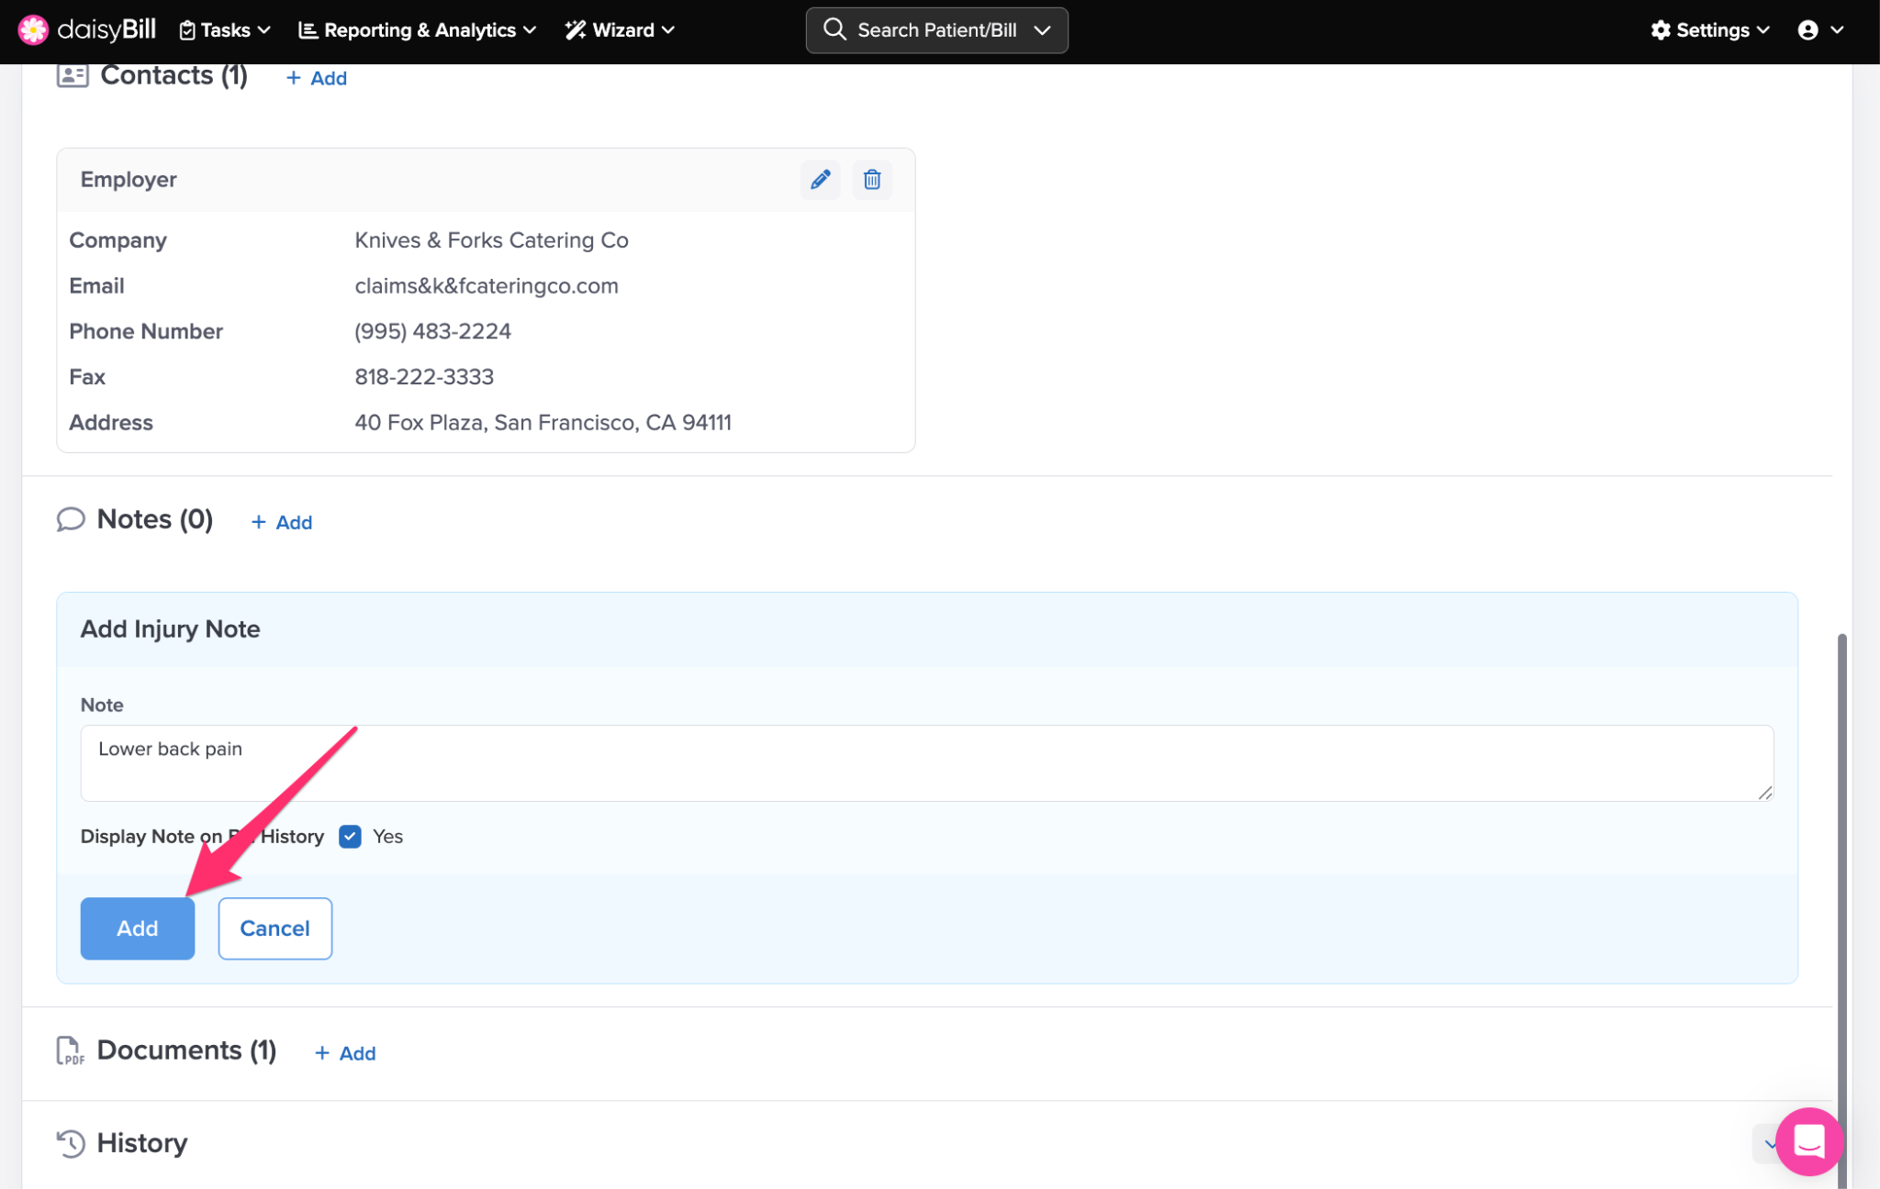Click the Employer edit pencil icon
This screenshot has width=1880, height=1189.
pyautogui.click(x=820, y=180)
